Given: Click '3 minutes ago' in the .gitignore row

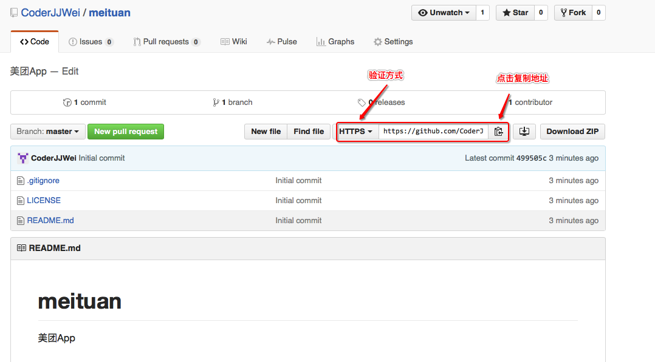Looking at the screenshot, I should click(574, 181).
